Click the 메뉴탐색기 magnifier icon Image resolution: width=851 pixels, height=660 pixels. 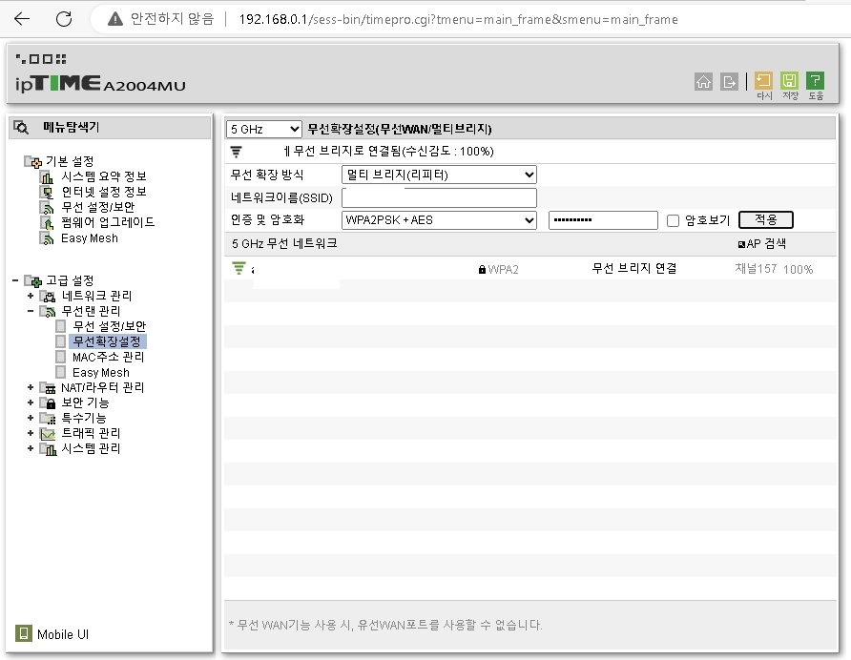coord(21,128)
